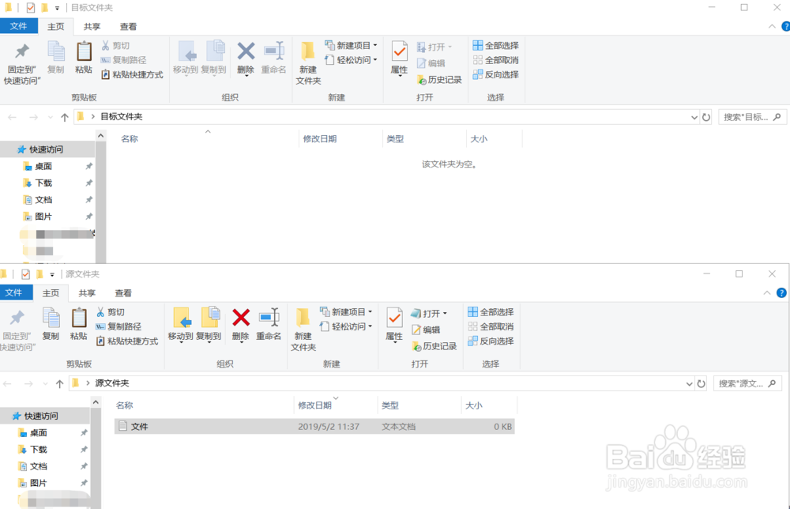Click 删除 red X in 源文件夹 window

pyautogui.click(x=241, y=318)
